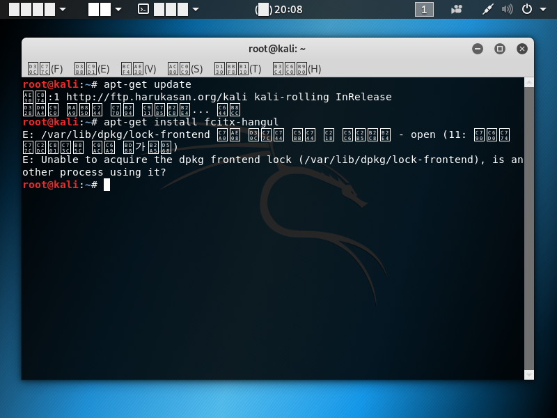Click the terminal vertical scrollbar thumb
557x418 pixels.
pyautogui.click(x=529, y=229)
